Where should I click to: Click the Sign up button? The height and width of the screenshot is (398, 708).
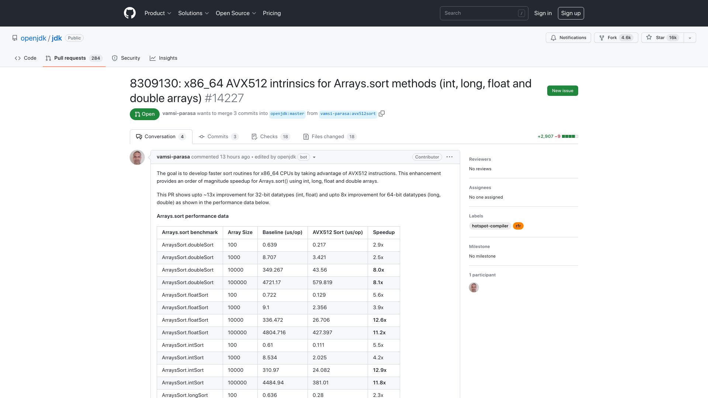coord(571,13)
